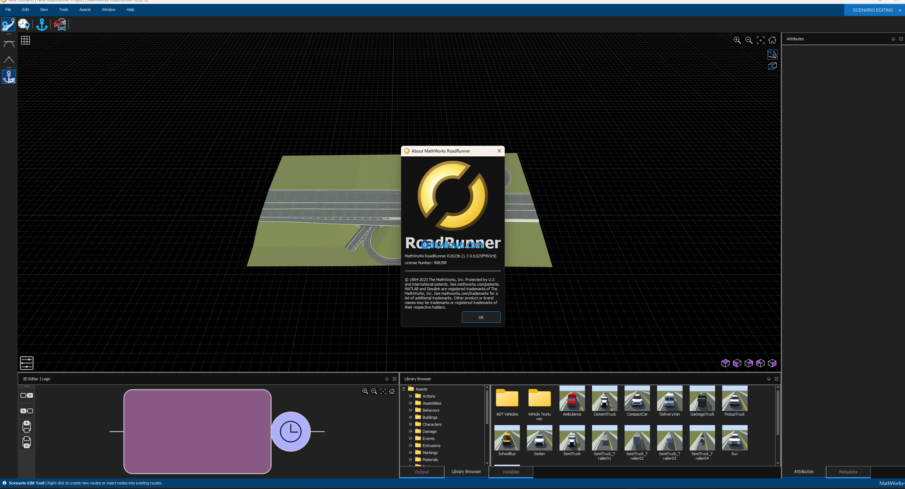
Task: Click the smooth curve tangent node icon
Action: click(9, 44)
